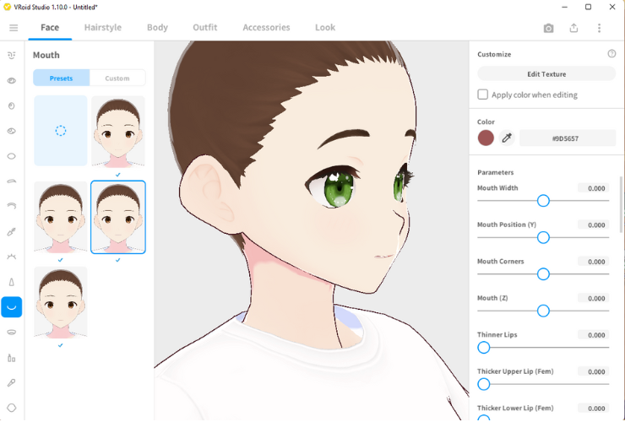Go to the Outfit tab

(x=205, y=28)
